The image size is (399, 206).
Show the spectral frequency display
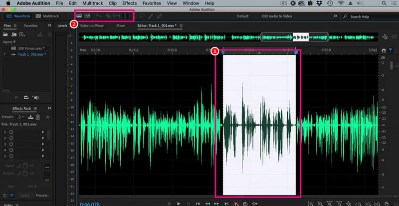79,16
